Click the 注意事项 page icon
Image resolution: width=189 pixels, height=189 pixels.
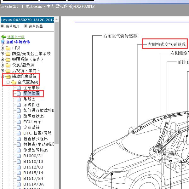tap(19, 88)
